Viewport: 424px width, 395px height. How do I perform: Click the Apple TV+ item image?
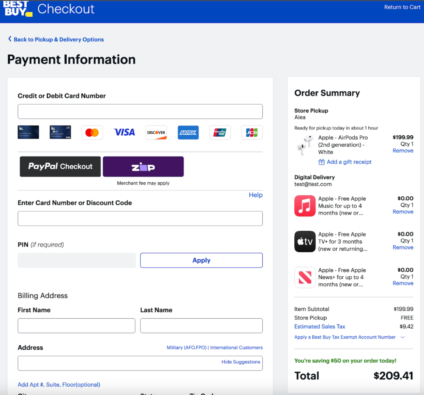[304, 241]
